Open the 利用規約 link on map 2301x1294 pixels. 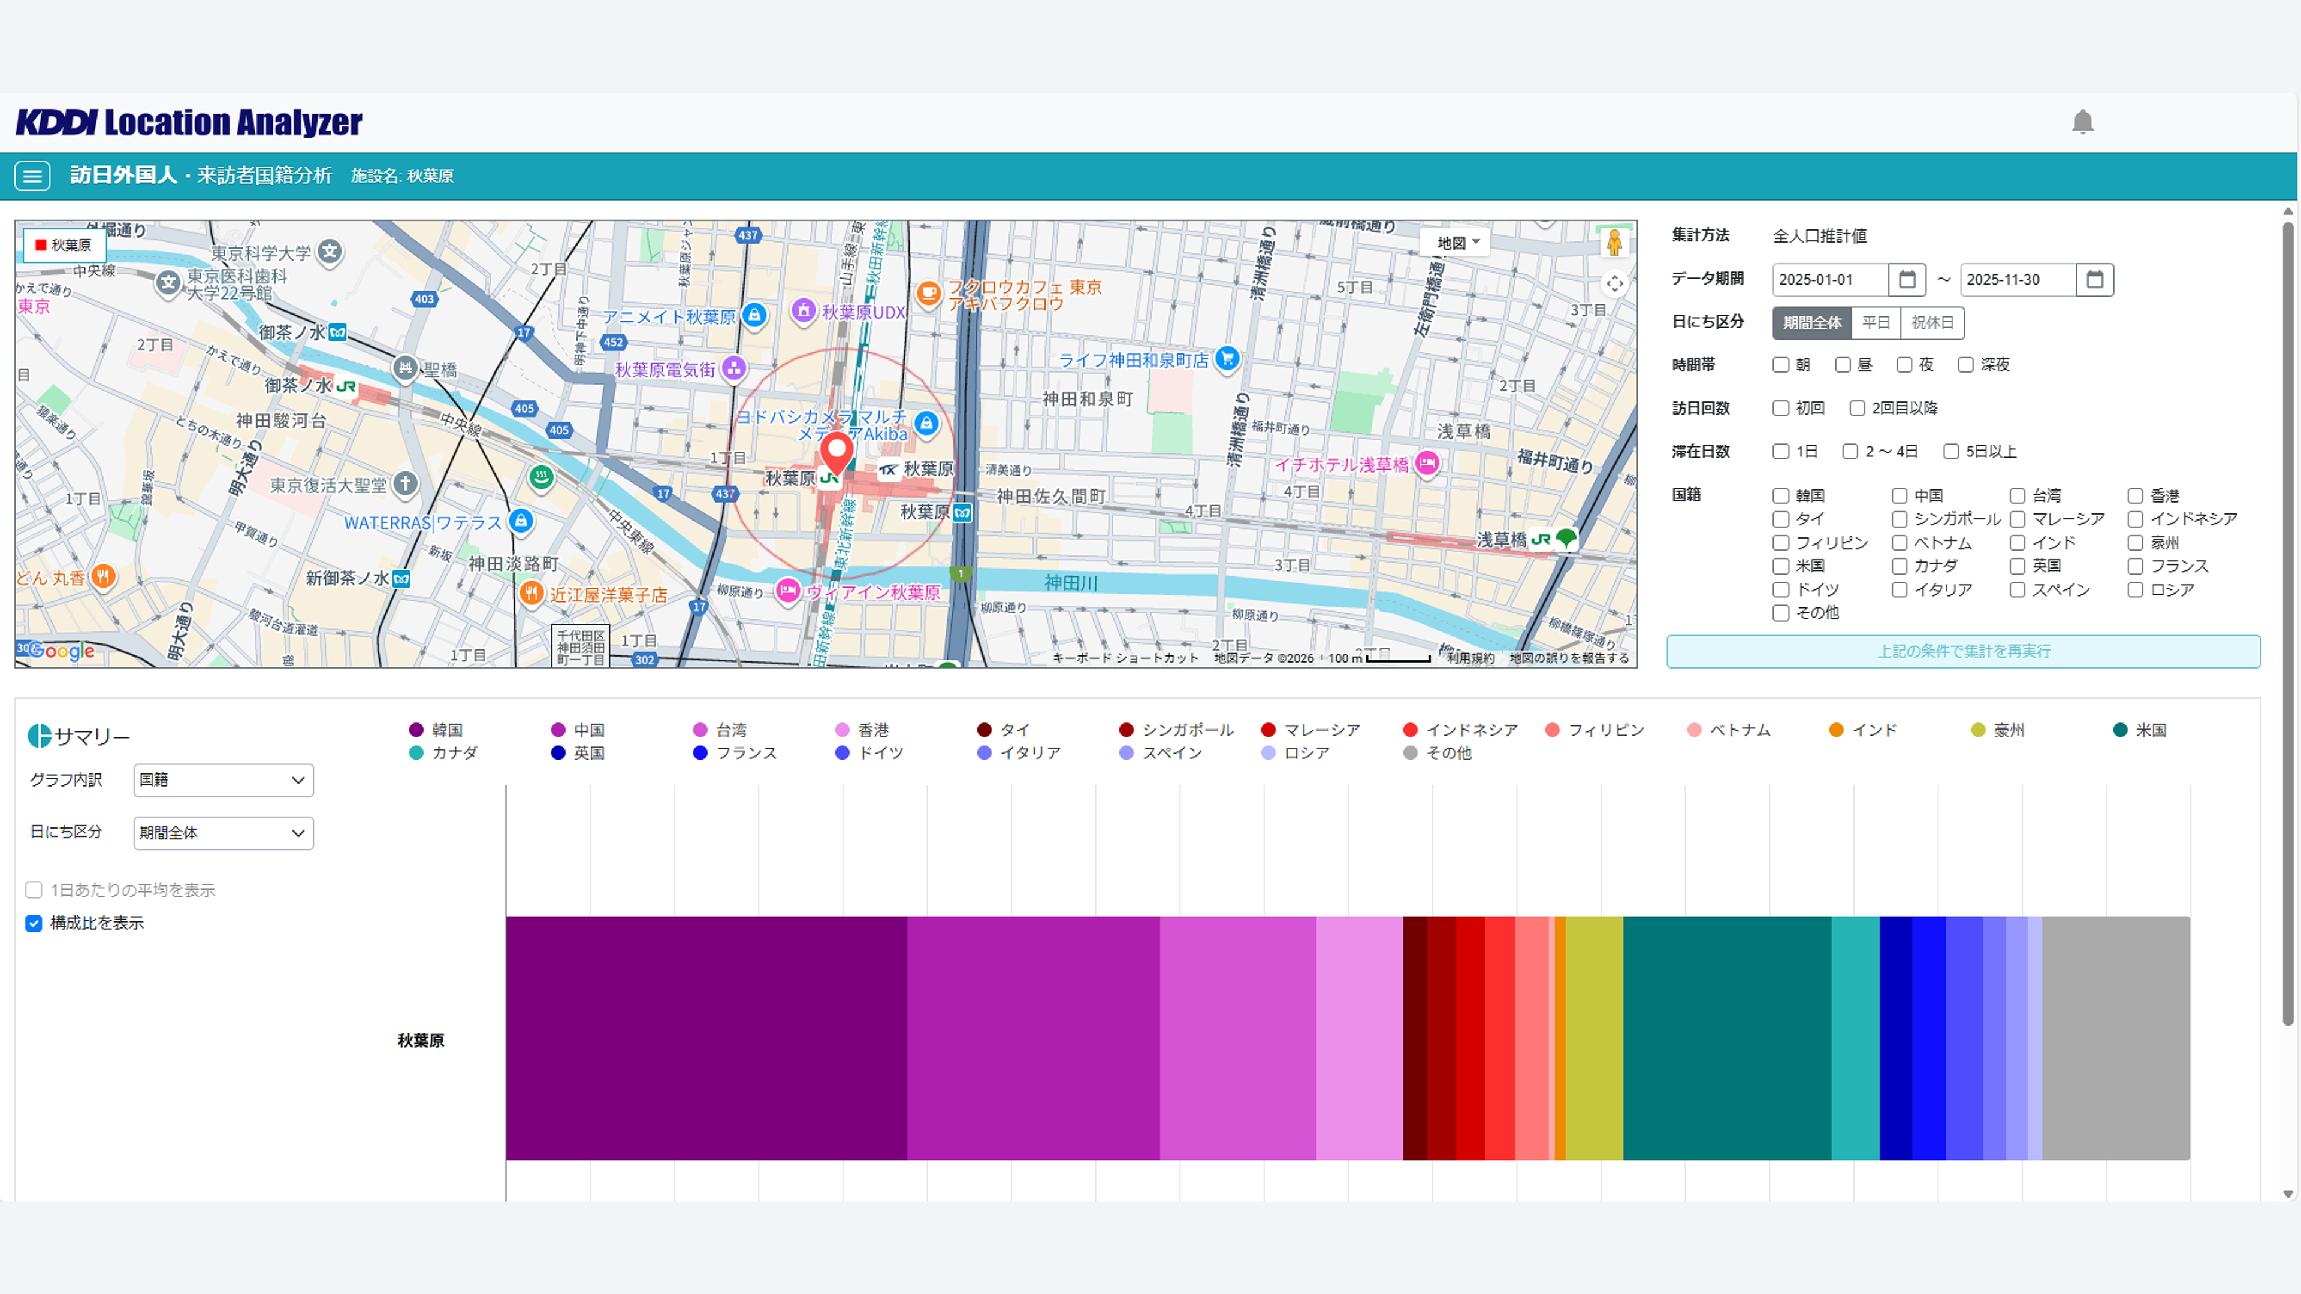[x=1470, y=658]
